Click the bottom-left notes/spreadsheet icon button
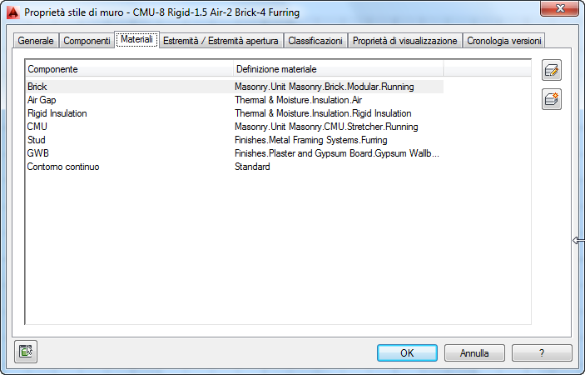 (26, 352)
